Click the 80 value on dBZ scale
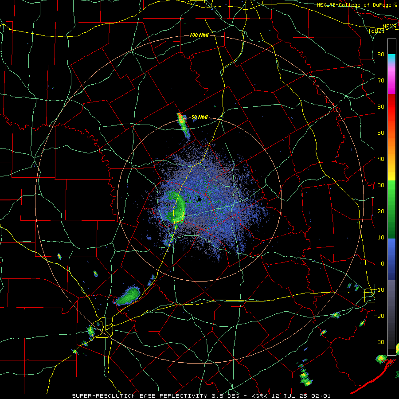 381,54
